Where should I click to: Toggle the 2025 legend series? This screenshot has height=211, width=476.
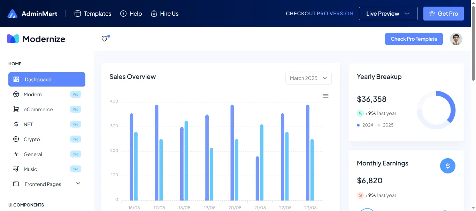tap(385, 125)
